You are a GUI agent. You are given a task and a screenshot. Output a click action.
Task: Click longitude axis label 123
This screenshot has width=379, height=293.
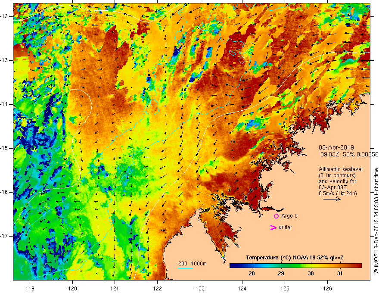[x=200, y=288]
